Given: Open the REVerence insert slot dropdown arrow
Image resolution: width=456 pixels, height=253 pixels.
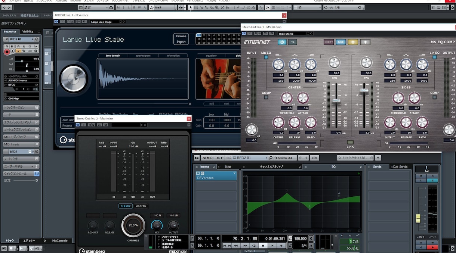Looking at the screenshot, I should pyautogui.click(x=234, y=174).
